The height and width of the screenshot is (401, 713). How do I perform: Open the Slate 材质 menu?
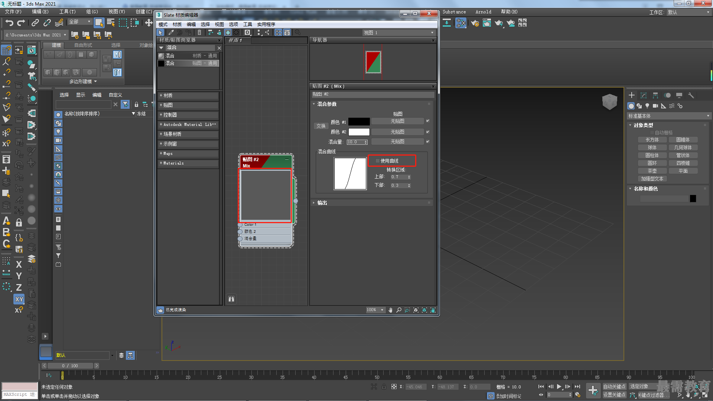(177, 24)
